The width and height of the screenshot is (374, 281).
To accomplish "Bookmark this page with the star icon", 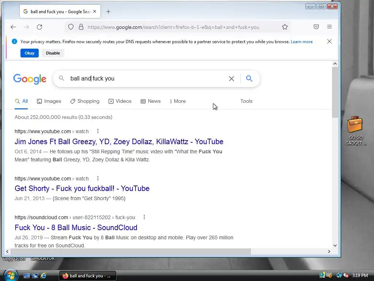I will [x=285, y=27].
